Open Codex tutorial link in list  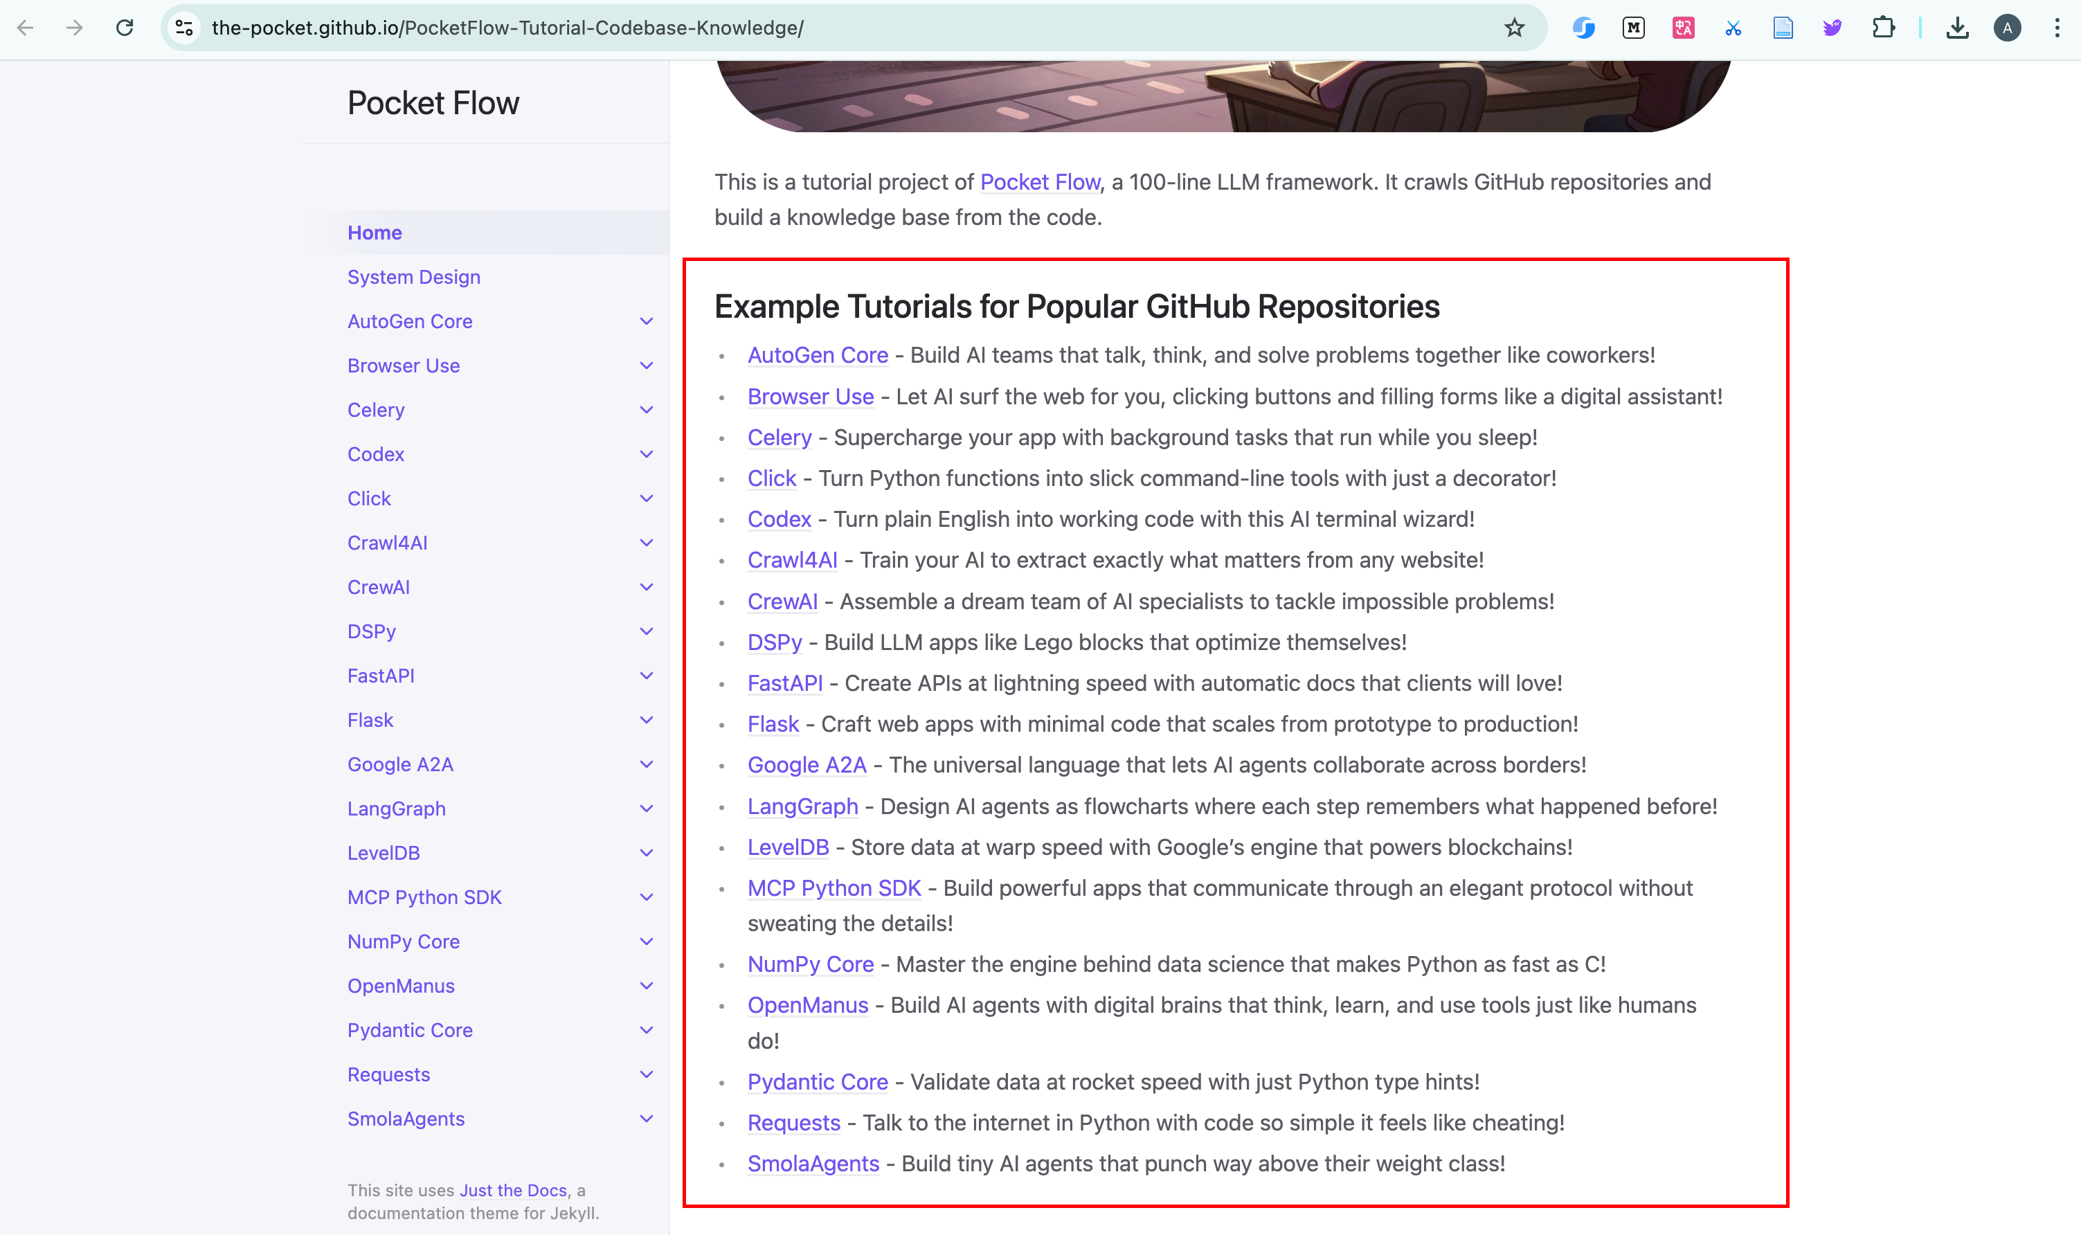click(780, 519)
